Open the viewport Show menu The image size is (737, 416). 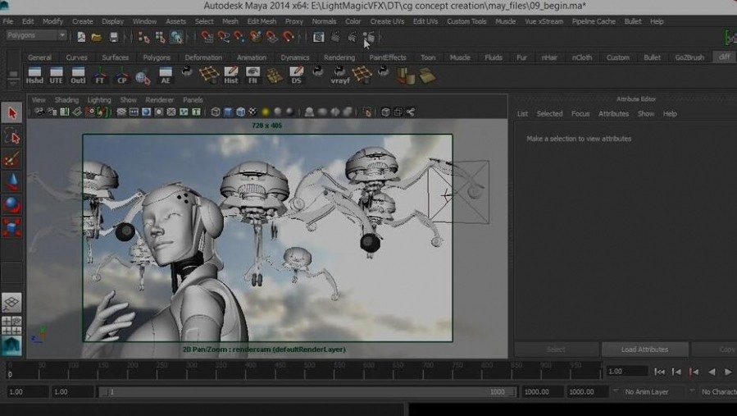(x=129, y=100)
